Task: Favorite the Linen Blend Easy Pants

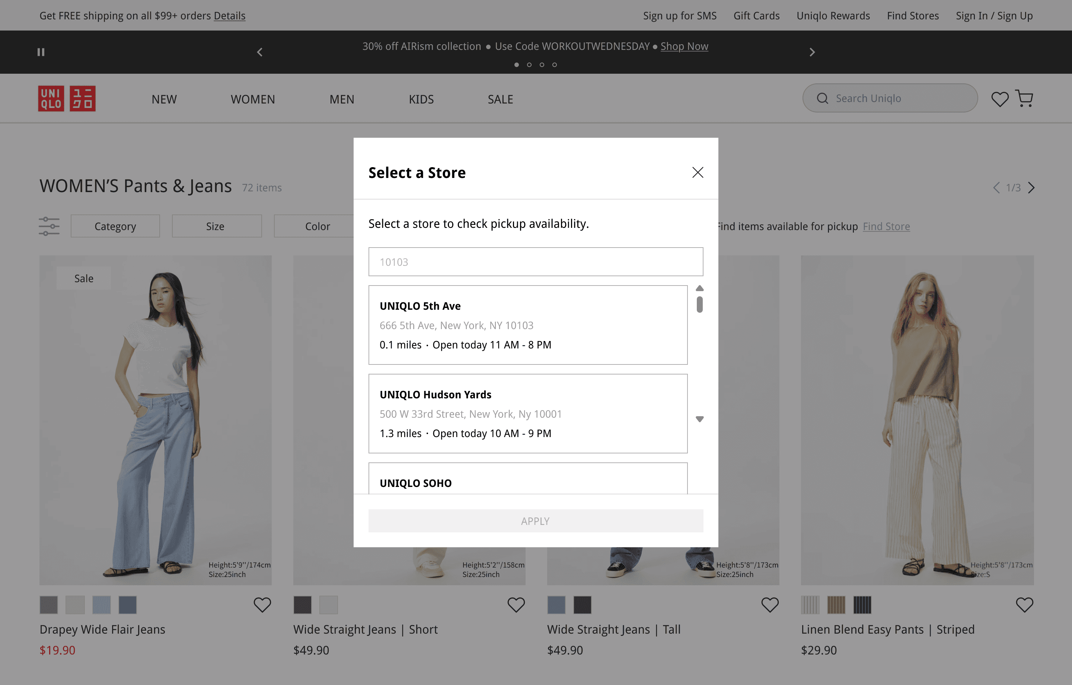Action: (1024, 604)
